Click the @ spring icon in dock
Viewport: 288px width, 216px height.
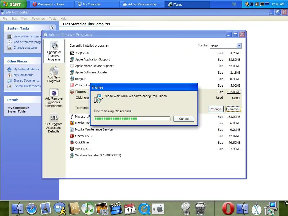coord(186,209)
